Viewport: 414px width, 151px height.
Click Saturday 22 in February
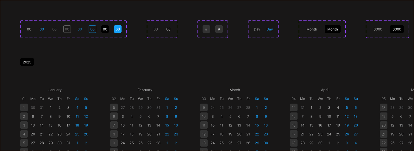point(167,134)
